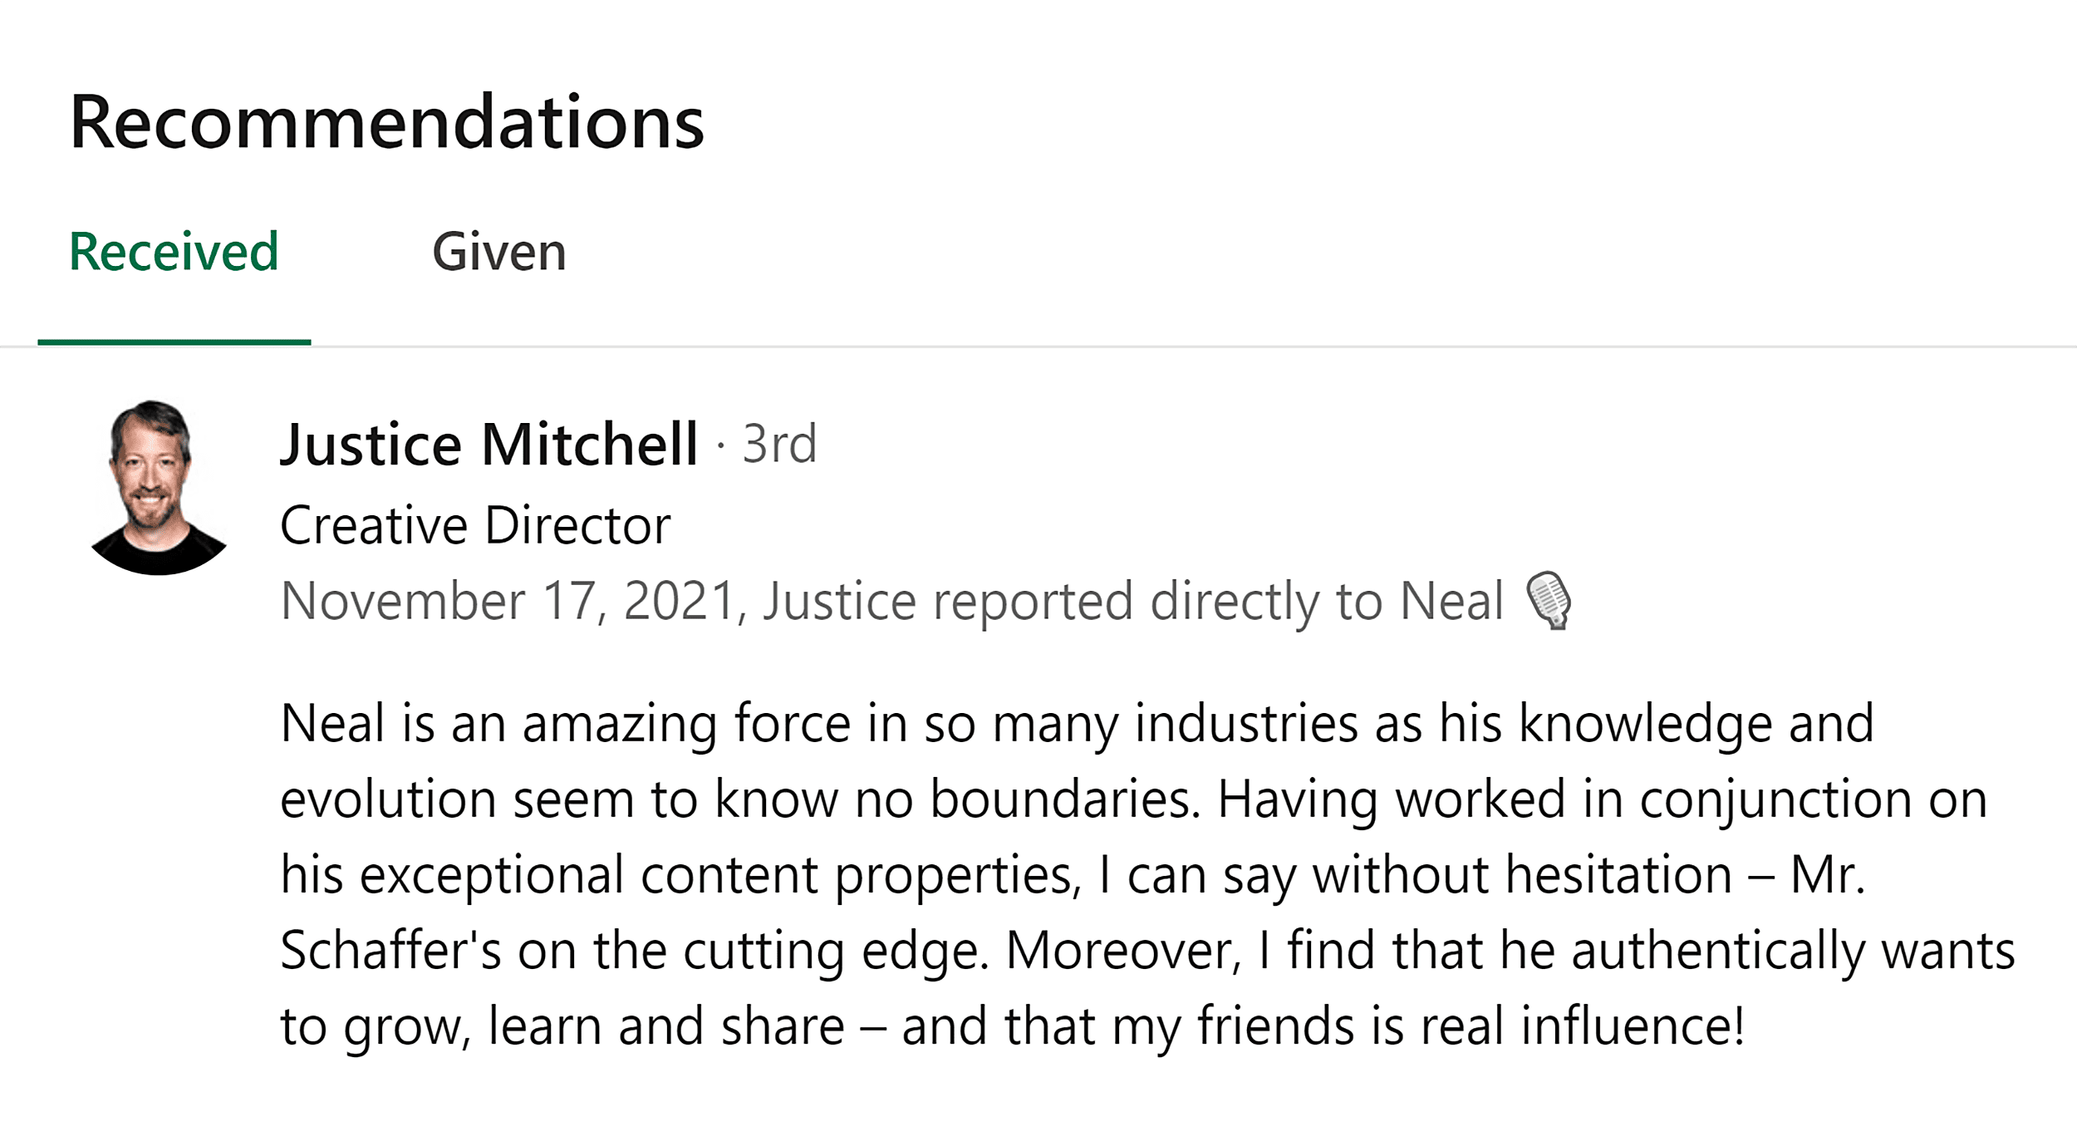Click Justice Mitchell's name in bold
Viewport: 2077px width, 1136px height.
click(x=490, y=445)
